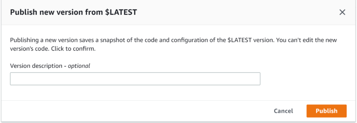Click the 'Version description - optional' label
The height and width of the screenshot is (123, 357).
pos(50,66)
